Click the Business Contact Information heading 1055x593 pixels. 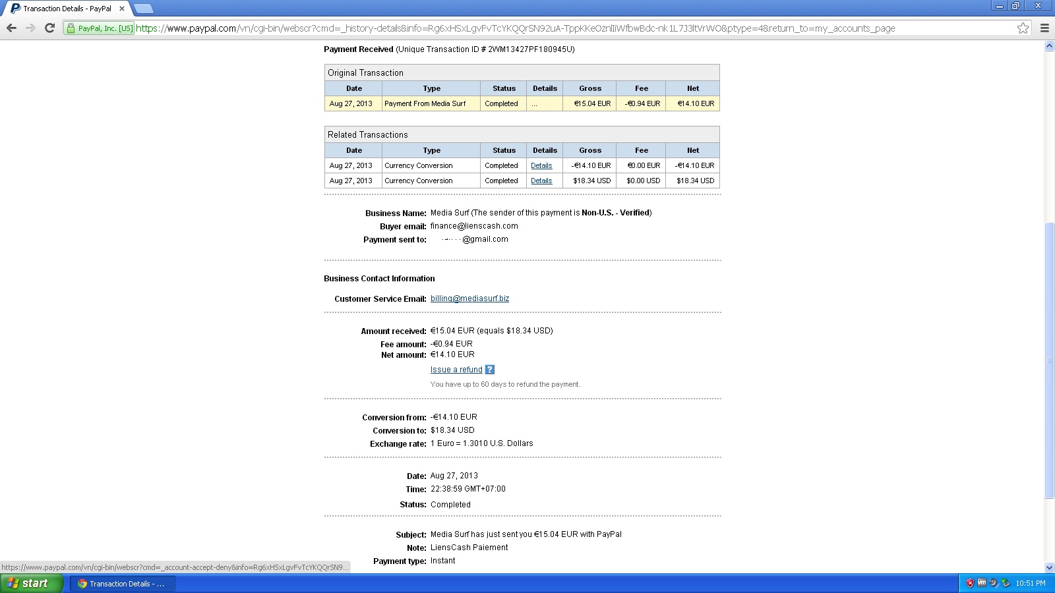click(379, 279)
